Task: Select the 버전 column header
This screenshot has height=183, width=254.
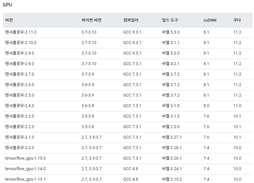Action: [x=9, y=20]
